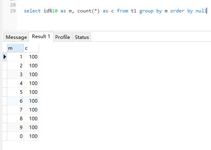Select count 100 in row m=0
Viewport: 211px width, 150px height.
coord(31,136)
